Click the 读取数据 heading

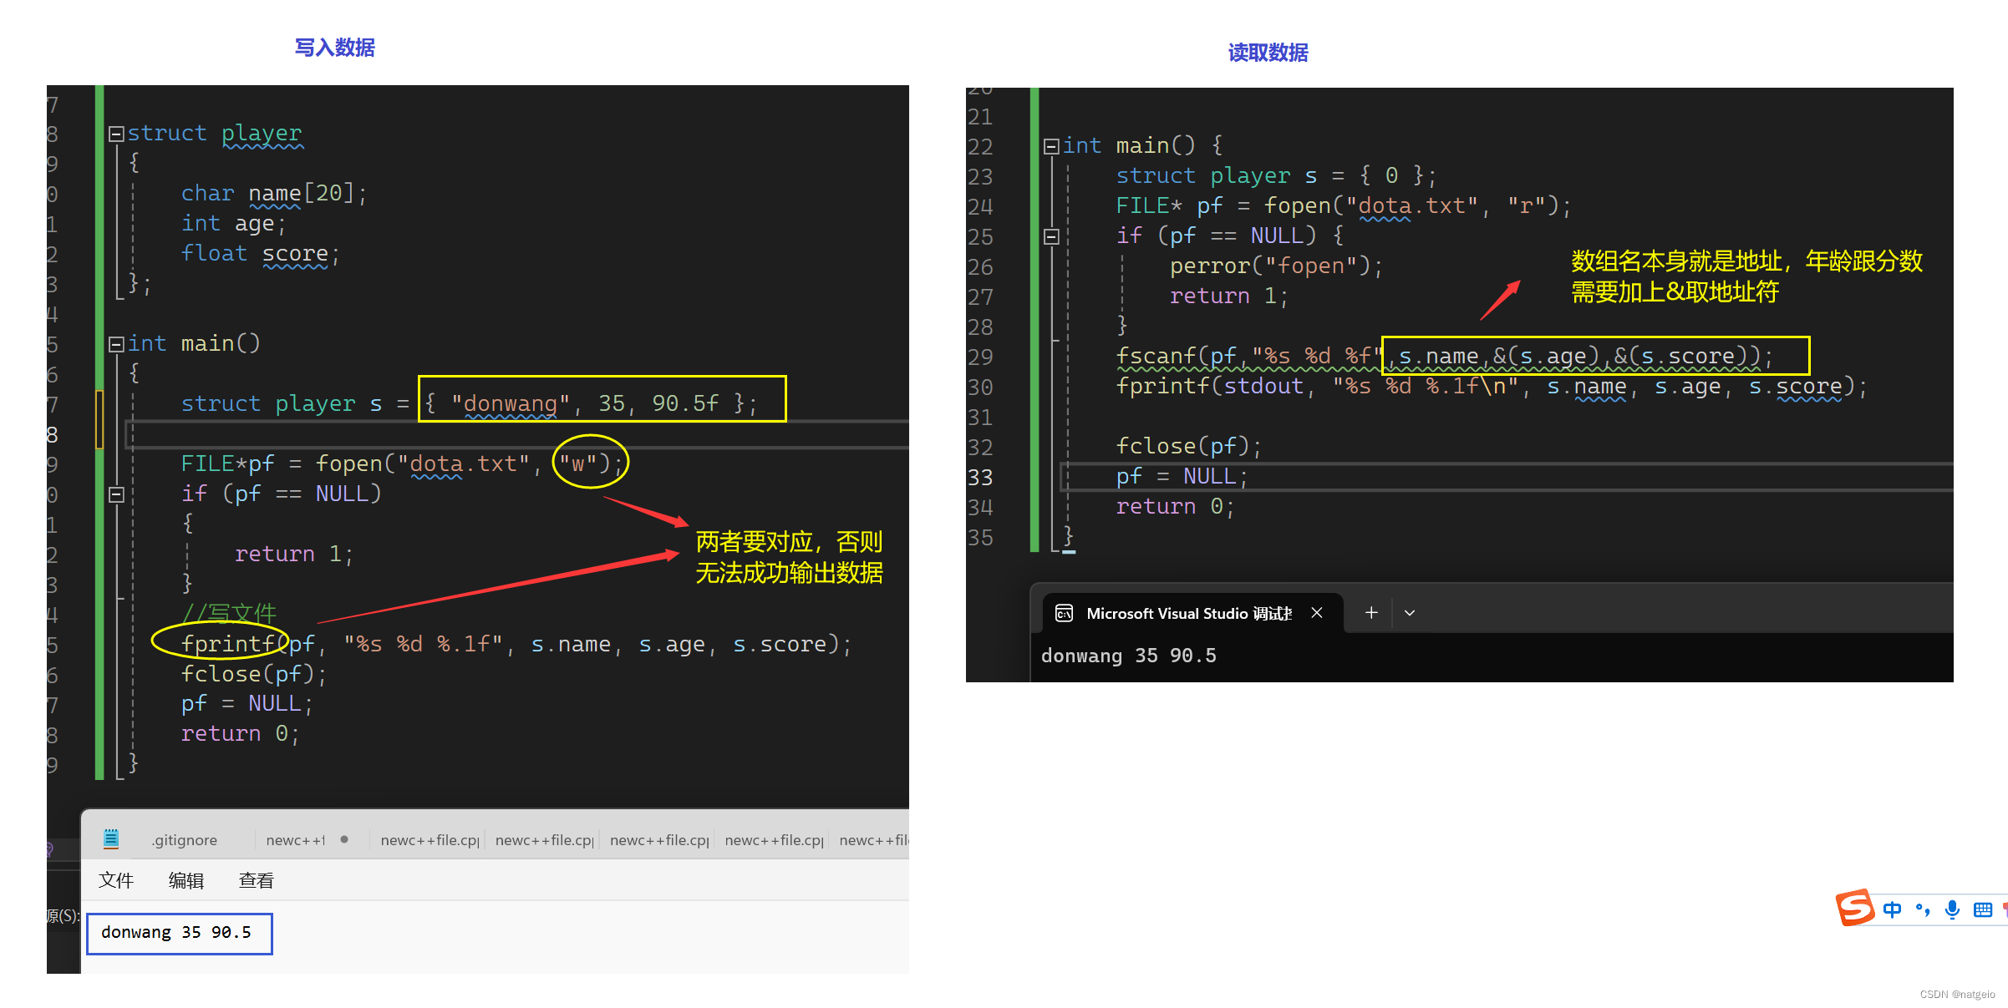coord(1268,53)
